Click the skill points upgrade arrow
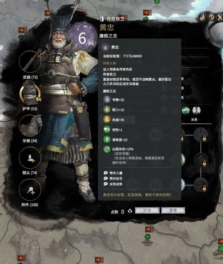The image size is (223, 264). pyautogui.click(x=130, y=211)
